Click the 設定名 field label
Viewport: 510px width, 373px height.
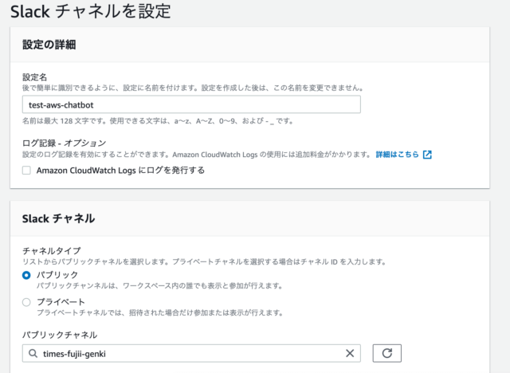point(37,77)
